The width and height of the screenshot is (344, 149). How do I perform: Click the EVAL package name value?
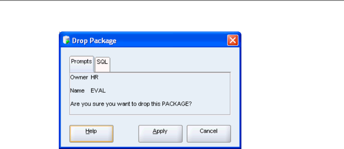pyautogui.click(x=98, y=91)
